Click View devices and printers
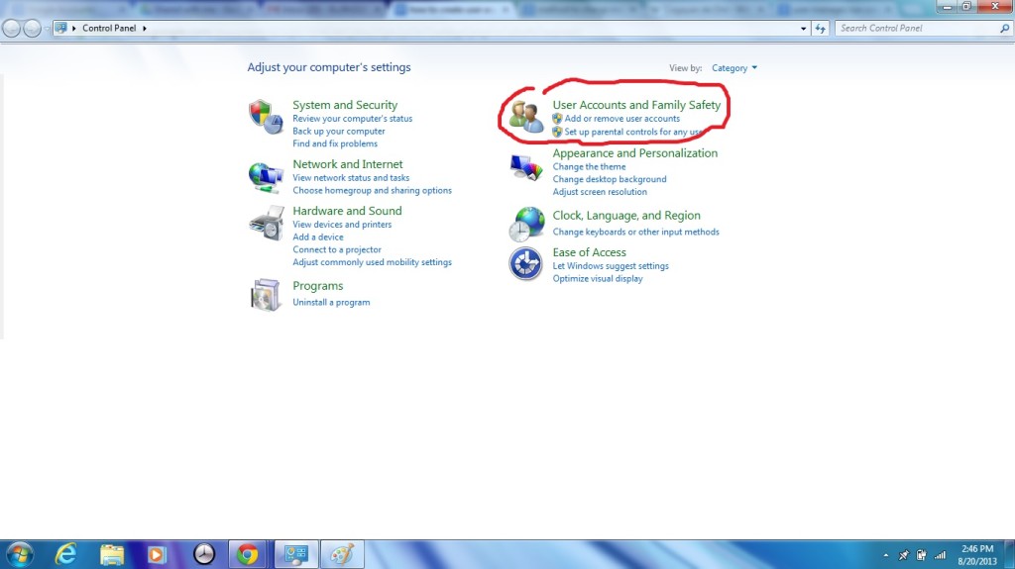The width and height of the screenshot is (1015, 569). click(342, 225)
